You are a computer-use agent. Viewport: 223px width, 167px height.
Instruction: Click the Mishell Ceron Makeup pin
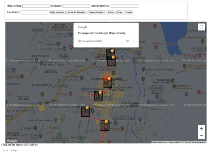point(56,120)
